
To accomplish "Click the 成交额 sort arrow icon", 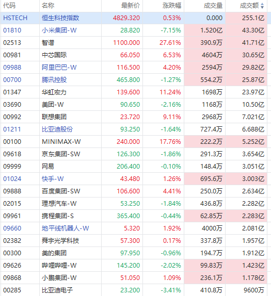I will (262, 6).
